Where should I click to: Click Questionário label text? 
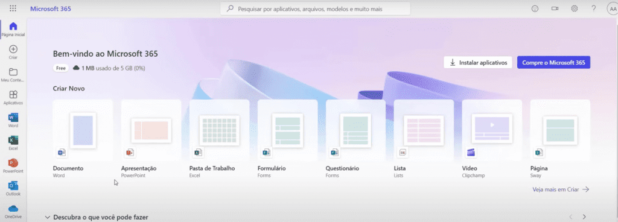pyautogui.click(x=342, y=168)
